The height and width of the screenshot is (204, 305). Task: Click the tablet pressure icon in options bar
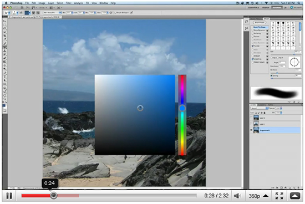tap(131, 13)
